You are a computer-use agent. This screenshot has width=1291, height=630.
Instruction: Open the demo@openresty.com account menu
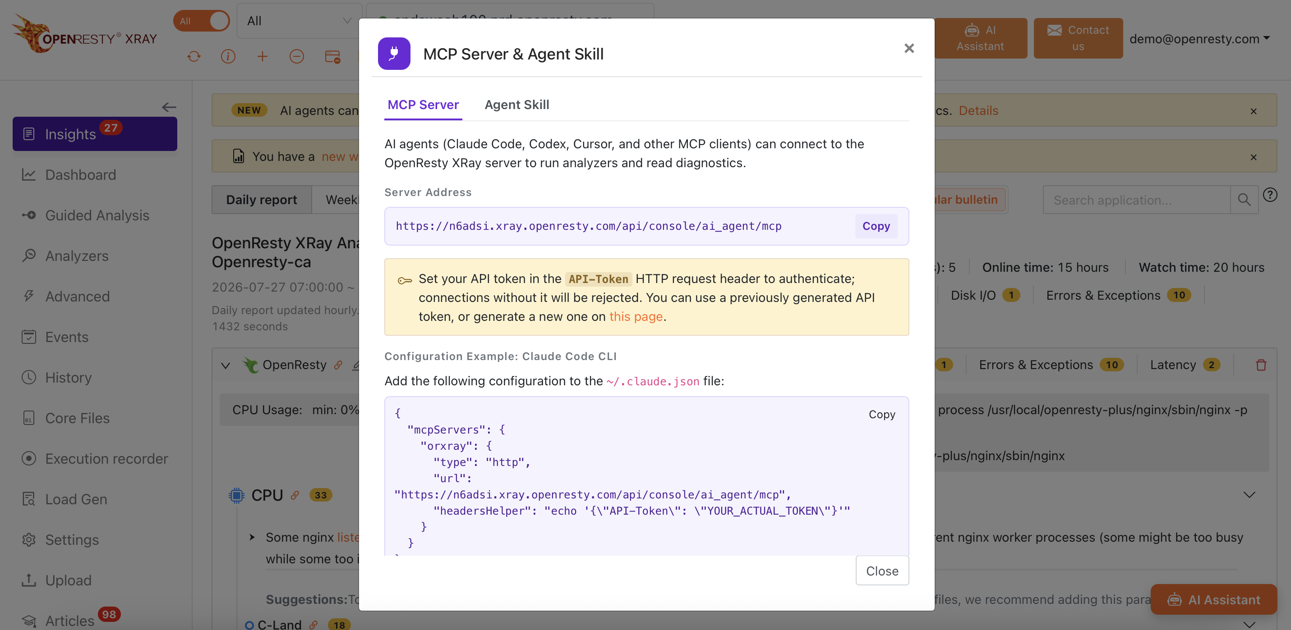[x=1199, y=39]
